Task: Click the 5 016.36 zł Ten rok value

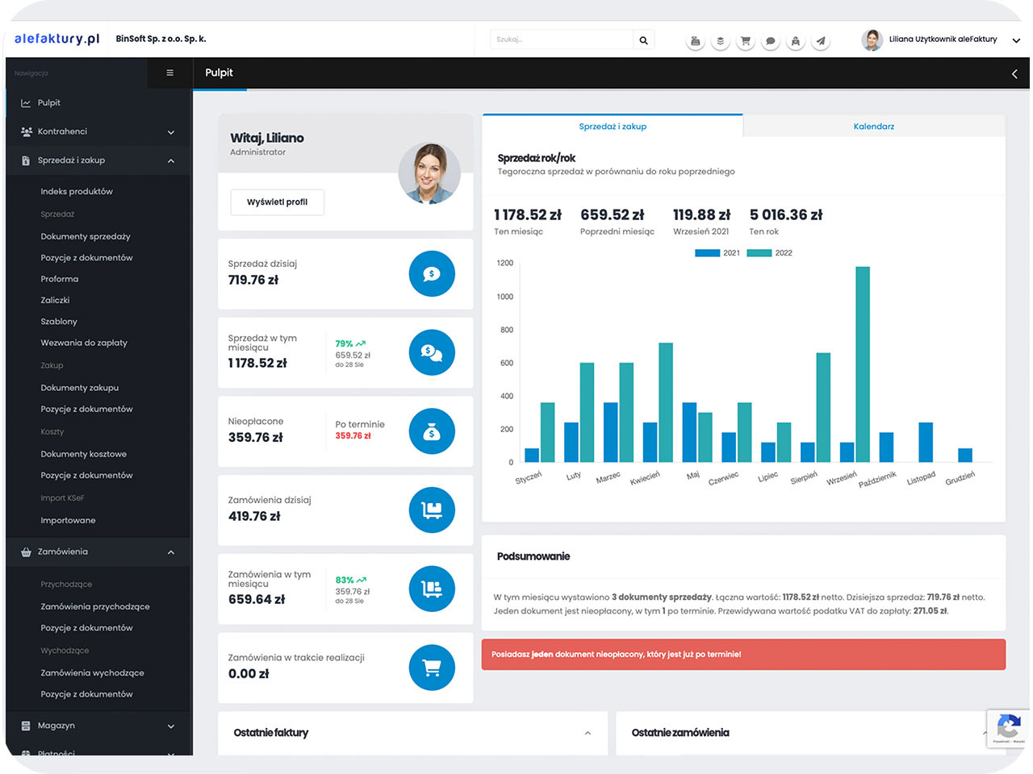Action: (x=786, y=215)
